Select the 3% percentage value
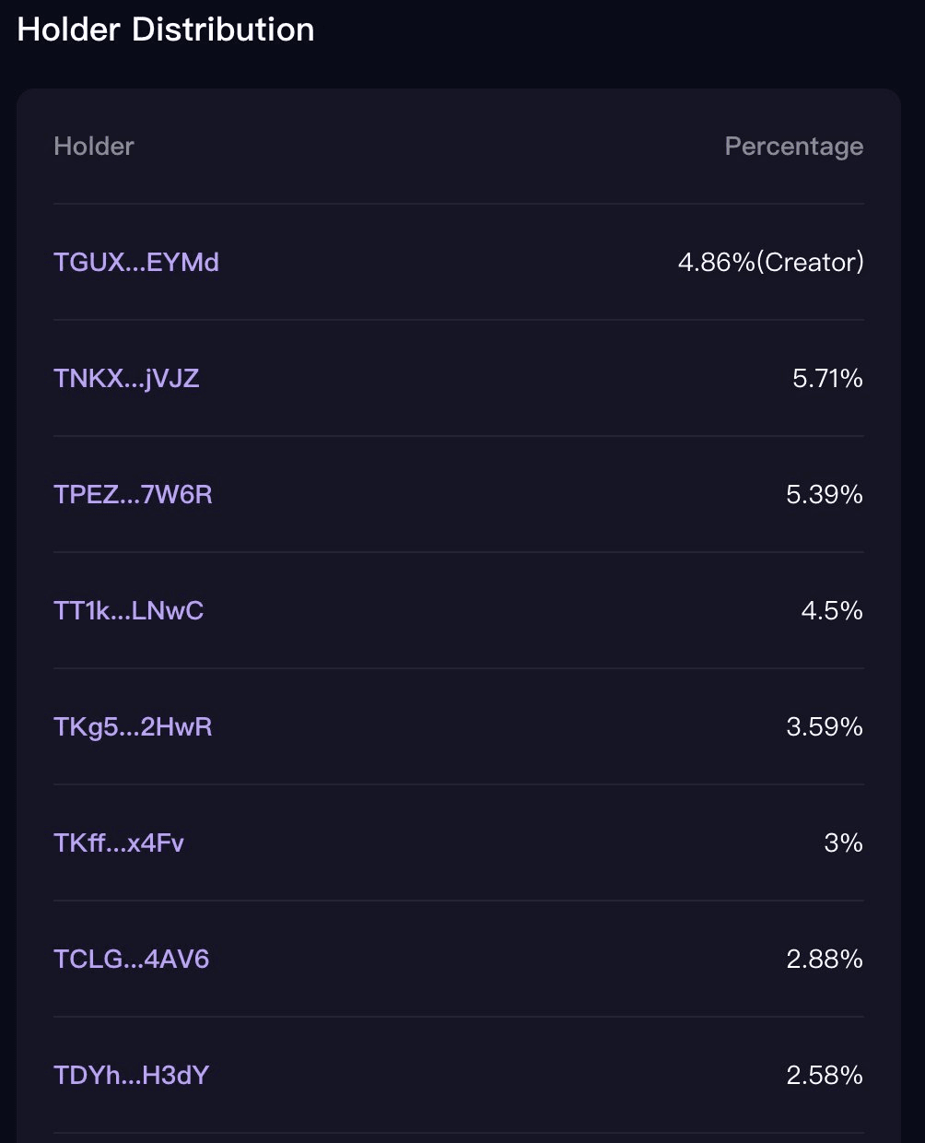The height and width of the screenshot is (1143, 925). pyautogui.click(x=843, y=843)
